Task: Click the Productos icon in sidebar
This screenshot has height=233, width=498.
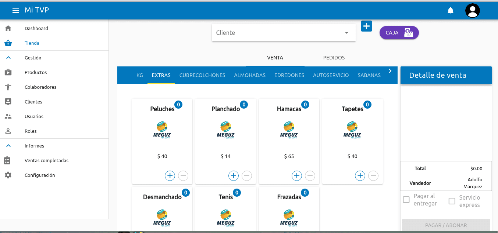Action: pos(8,72)
